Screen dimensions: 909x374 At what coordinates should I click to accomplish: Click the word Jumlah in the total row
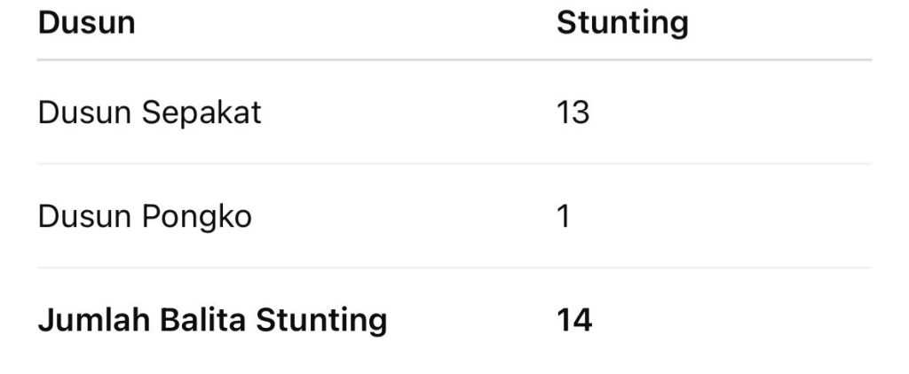(x=94, y=320)
